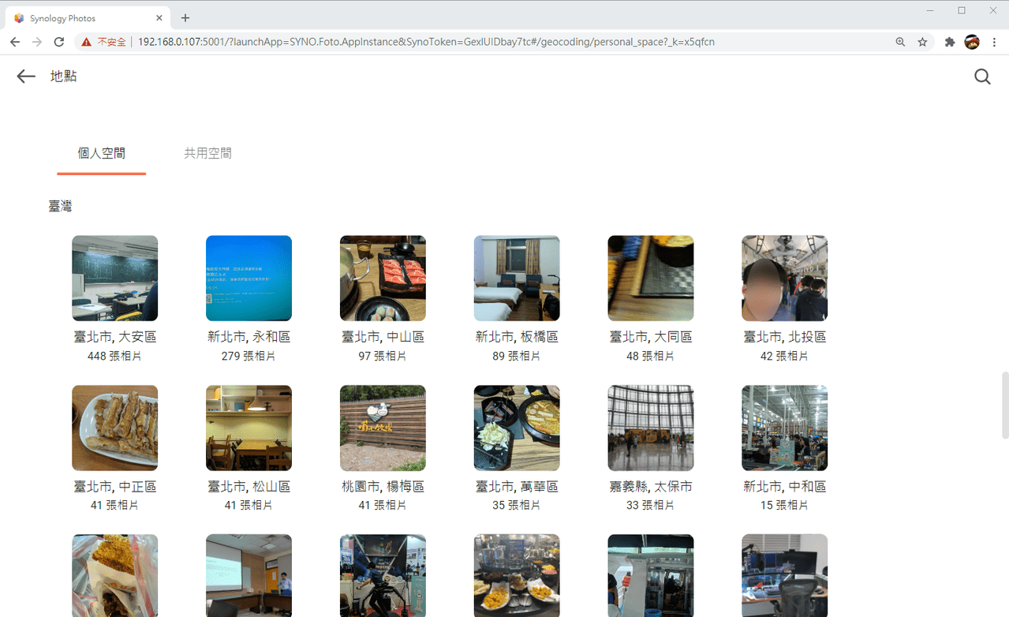Viewport: 1009px width, 617px height.
Task: Click the 嘉義縣, 太保市 label
Action: coord(651,487)
